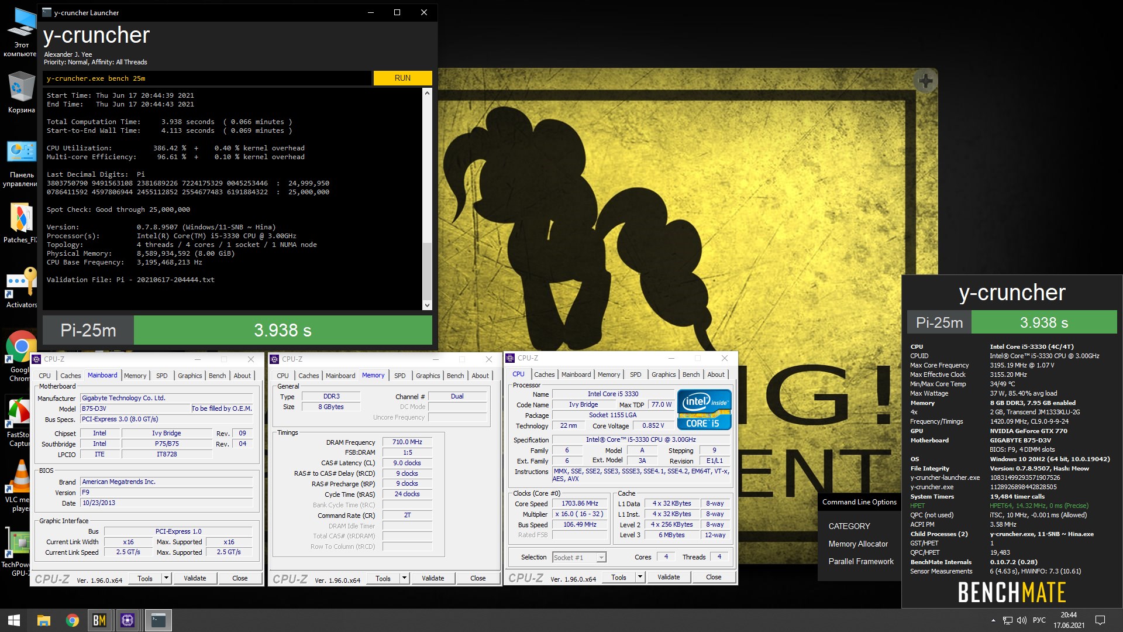The image size is (1123, 632).
Task: Click Validate in CPU CPU-Z window
Action: (669, 577)
